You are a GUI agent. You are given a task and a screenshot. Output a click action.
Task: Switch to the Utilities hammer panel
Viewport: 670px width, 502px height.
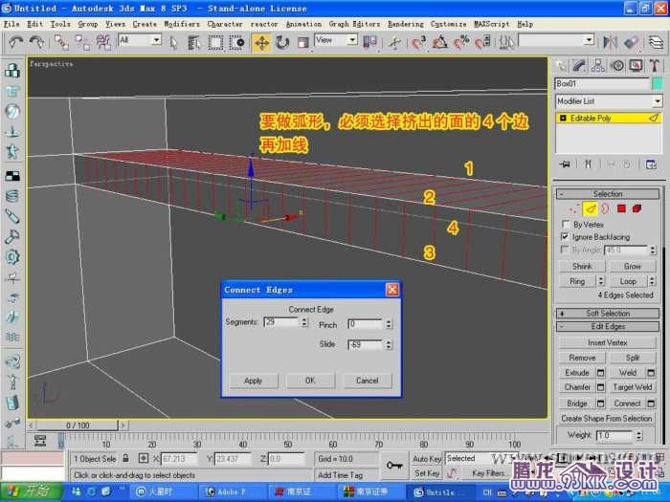654,66
